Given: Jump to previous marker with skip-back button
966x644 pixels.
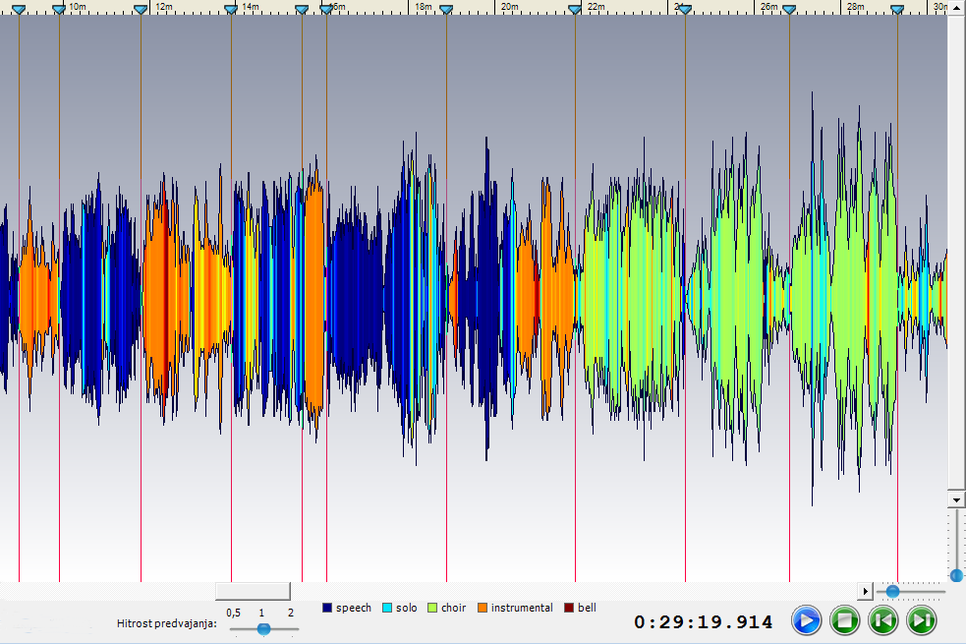Looking at the screenshot, I should [882, 620].
